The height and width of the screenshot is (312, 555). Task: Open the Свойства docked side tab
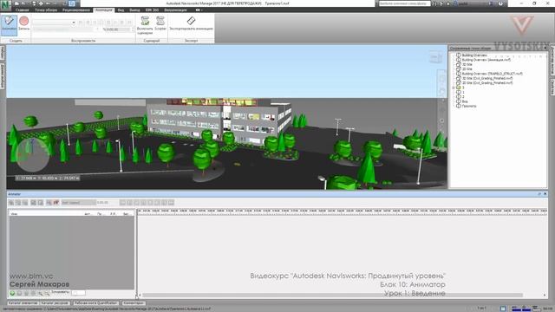pos(552,87)
